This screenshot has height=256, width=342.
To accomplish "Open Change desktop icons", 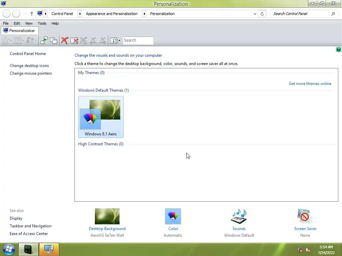I will tap(29, 66).
